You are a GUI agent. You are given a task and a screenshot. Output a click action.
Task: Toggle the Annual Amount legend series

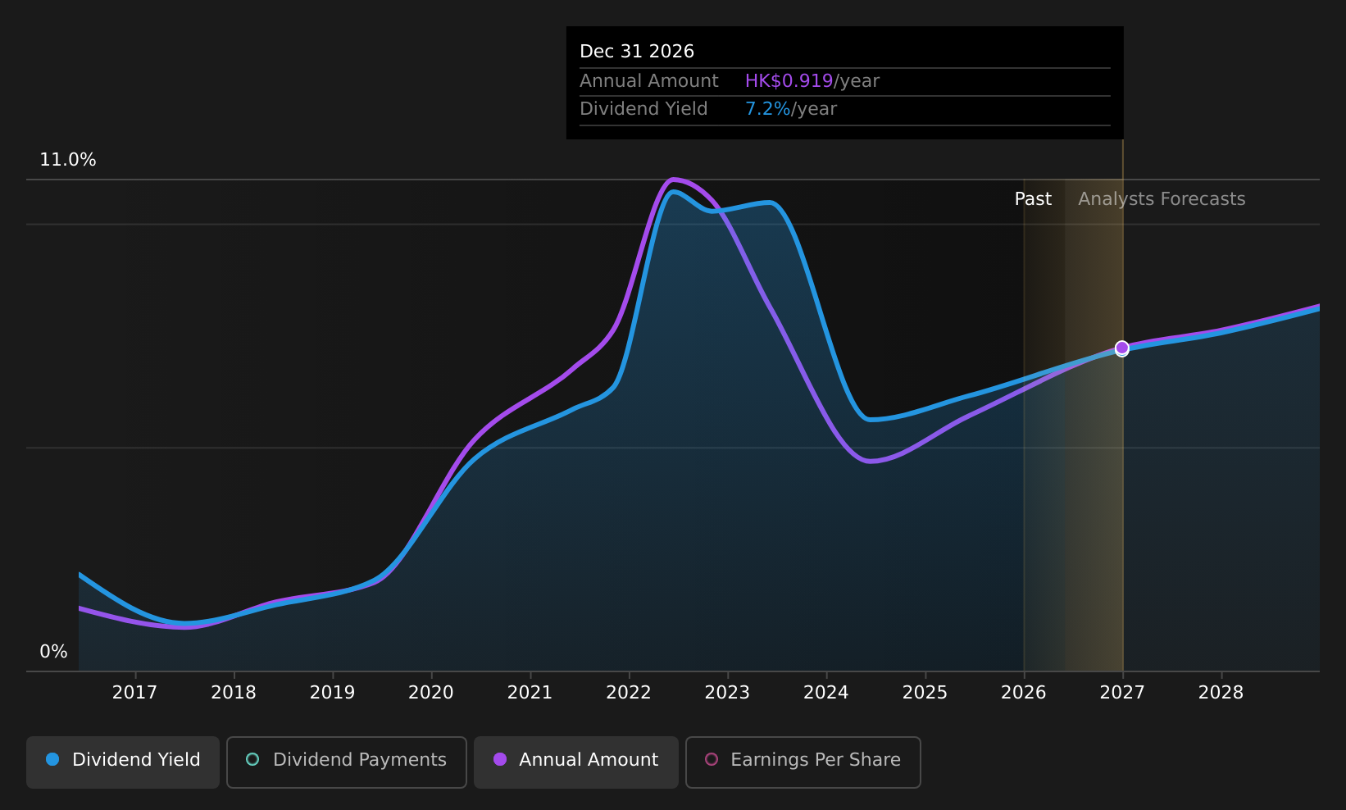pyautogui.click(x=576, y=762)
